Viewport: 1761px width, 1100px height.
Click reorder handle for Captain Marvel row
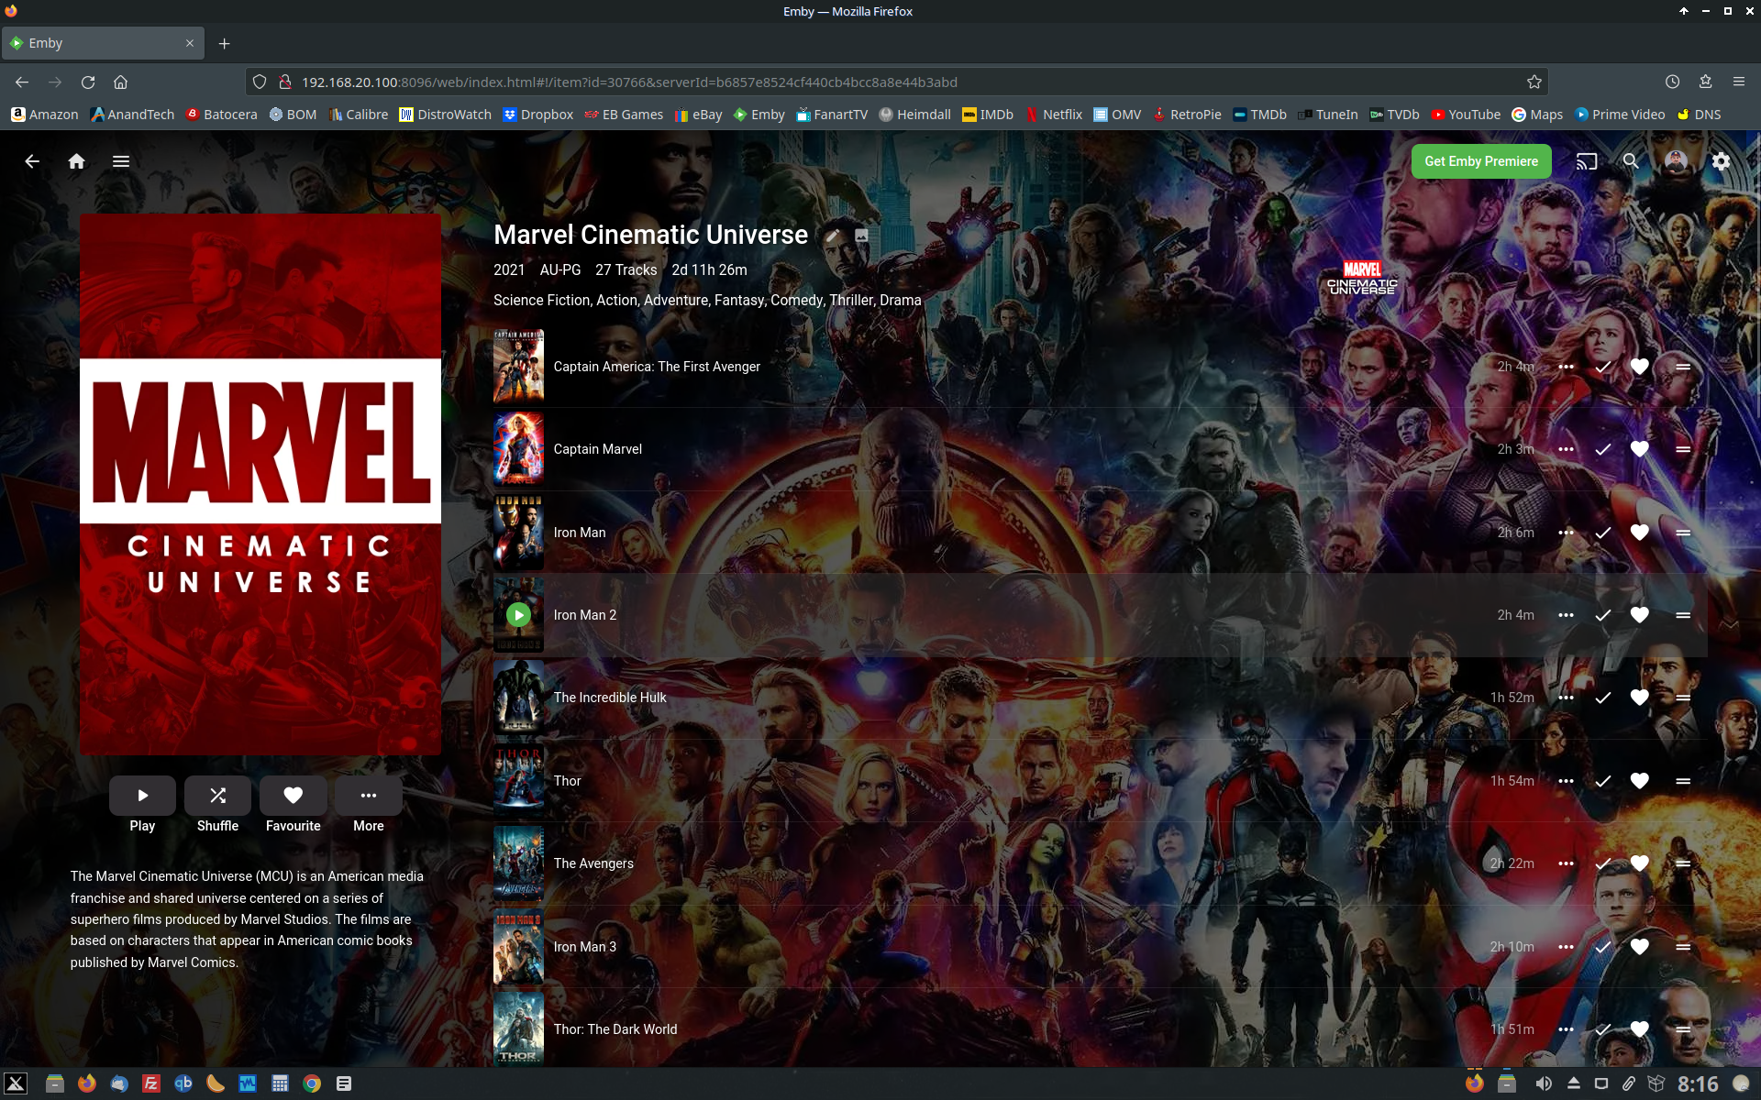pos(1683,449)
